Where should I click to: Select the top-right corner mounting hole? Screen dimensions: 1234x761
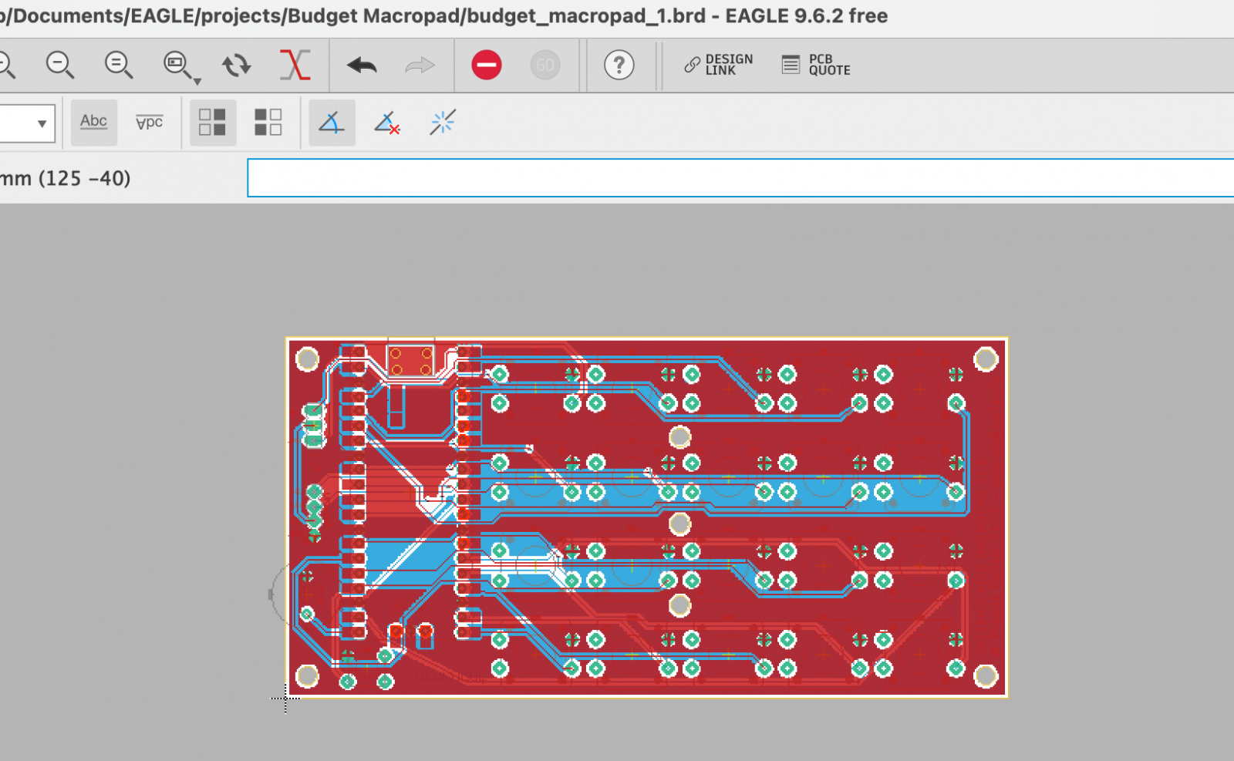986,359
